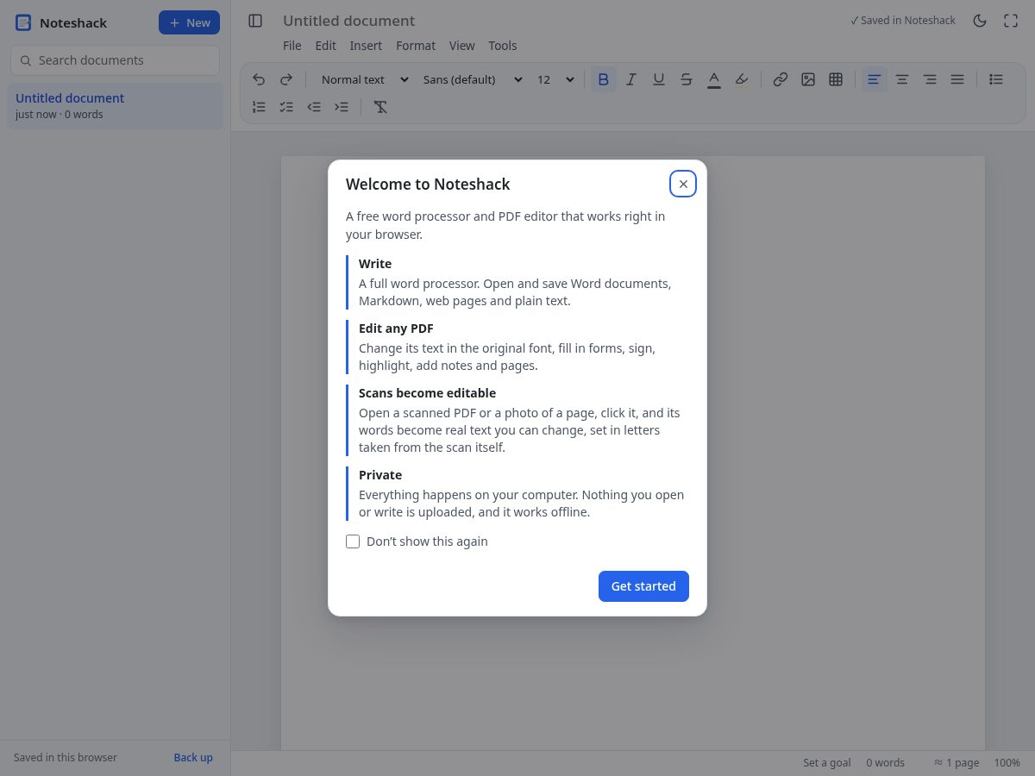Open the Insert menu
Image resolution: width=1035 pixels, height=776 pixels.
pos(366,46)
